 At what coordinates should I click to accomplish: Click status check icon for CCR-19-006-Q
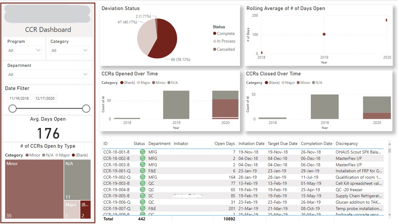pos(142,202)
